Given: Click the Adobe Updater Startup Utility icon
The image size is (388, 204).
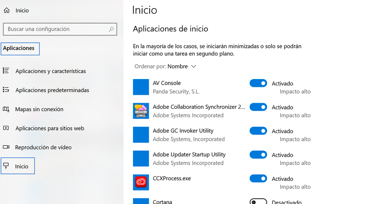Looking at the screenshot, I should coord(141,158).
